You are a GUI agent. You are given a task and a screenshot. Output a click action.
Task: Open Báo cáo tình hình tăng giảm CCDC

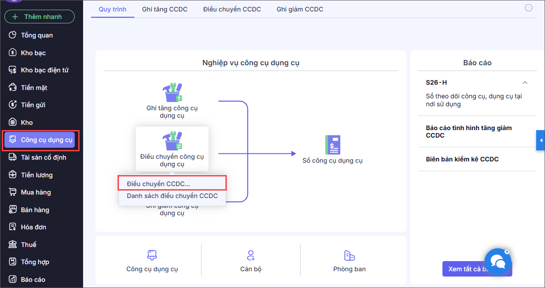469,131
